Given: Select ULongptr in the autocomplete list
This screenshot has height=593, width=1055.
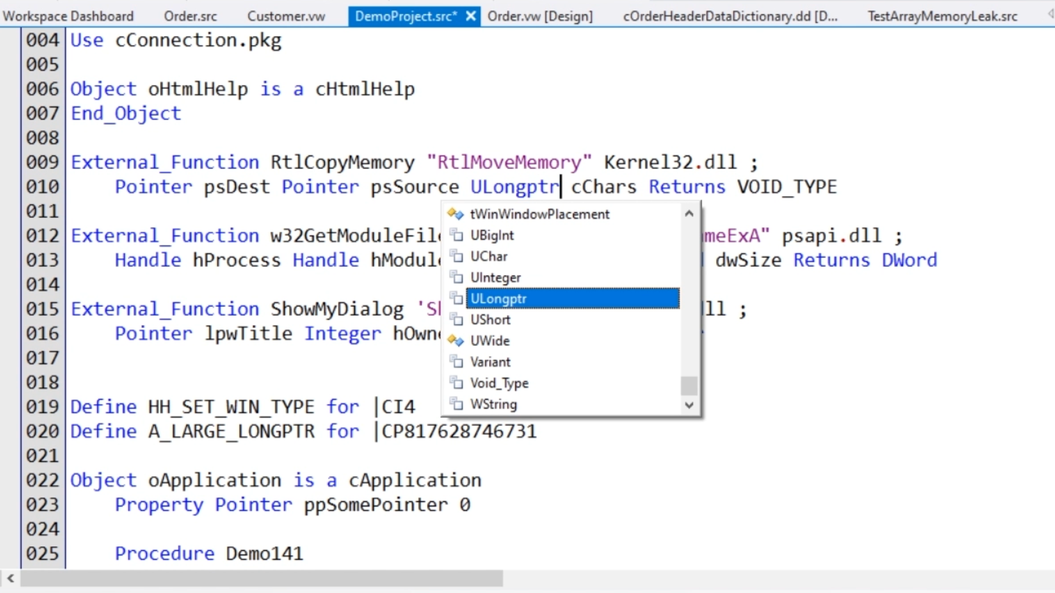Looking at the screenshot, I should [x=572, y=299].
